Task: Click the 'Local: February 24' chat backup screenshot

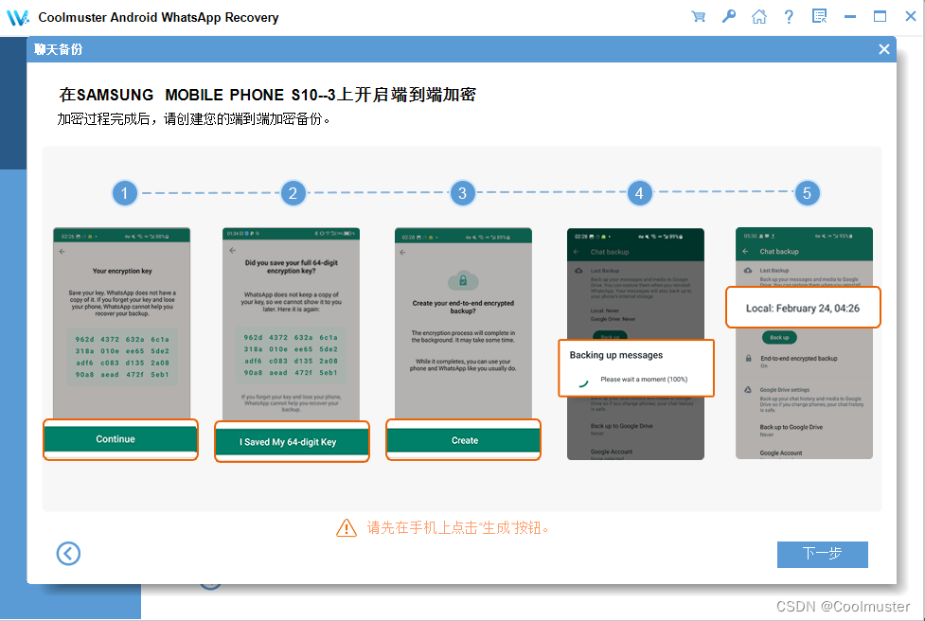Action: click(x=804, y=344)
